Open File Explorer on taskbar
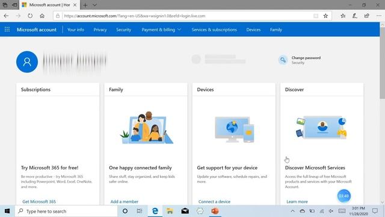 pyautogui.click(x=170, y=211)
